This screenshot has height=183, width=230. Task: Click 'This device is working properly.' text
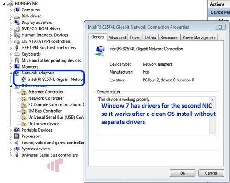[124, 99]
